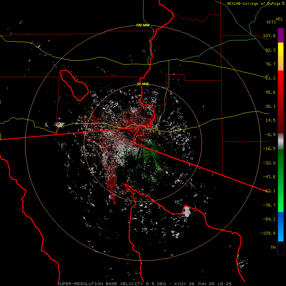Click the -63.1 velocity scale value

269,191
